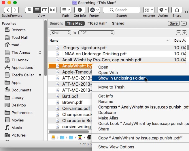
Task: Switch to list view
Action: point(37,10)
